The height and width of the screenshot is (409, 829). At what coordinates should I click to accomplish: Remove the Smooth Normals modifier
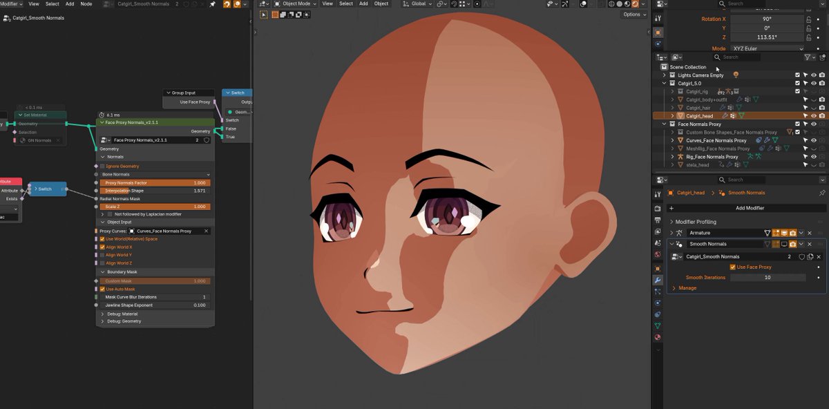point(810,244)
